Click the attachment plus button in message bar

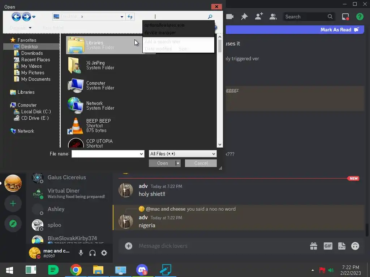click(x=128, y=246)
